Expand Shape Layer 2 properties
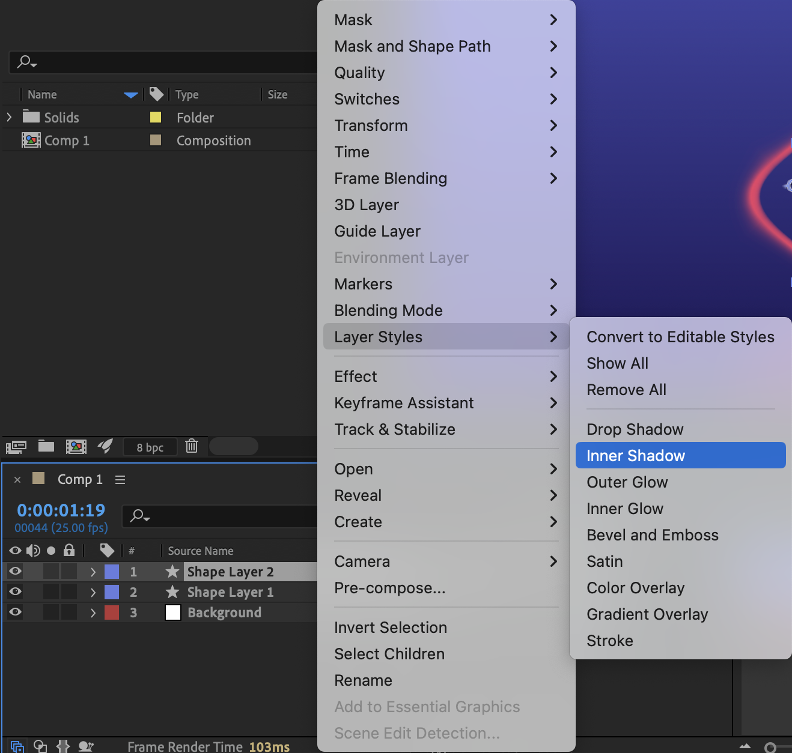Image resolution: width=792 pixels, height=753 pixels. [93, 572]
